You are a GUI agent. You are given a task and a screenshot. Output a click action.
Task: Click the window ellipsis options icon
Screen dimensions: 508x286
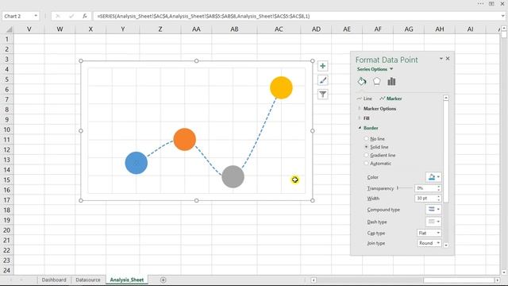pos(480,3)
